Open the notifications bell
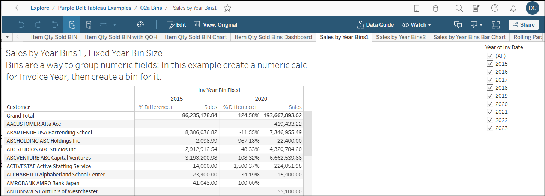This screenshot has height=196, width=545. 513,8
